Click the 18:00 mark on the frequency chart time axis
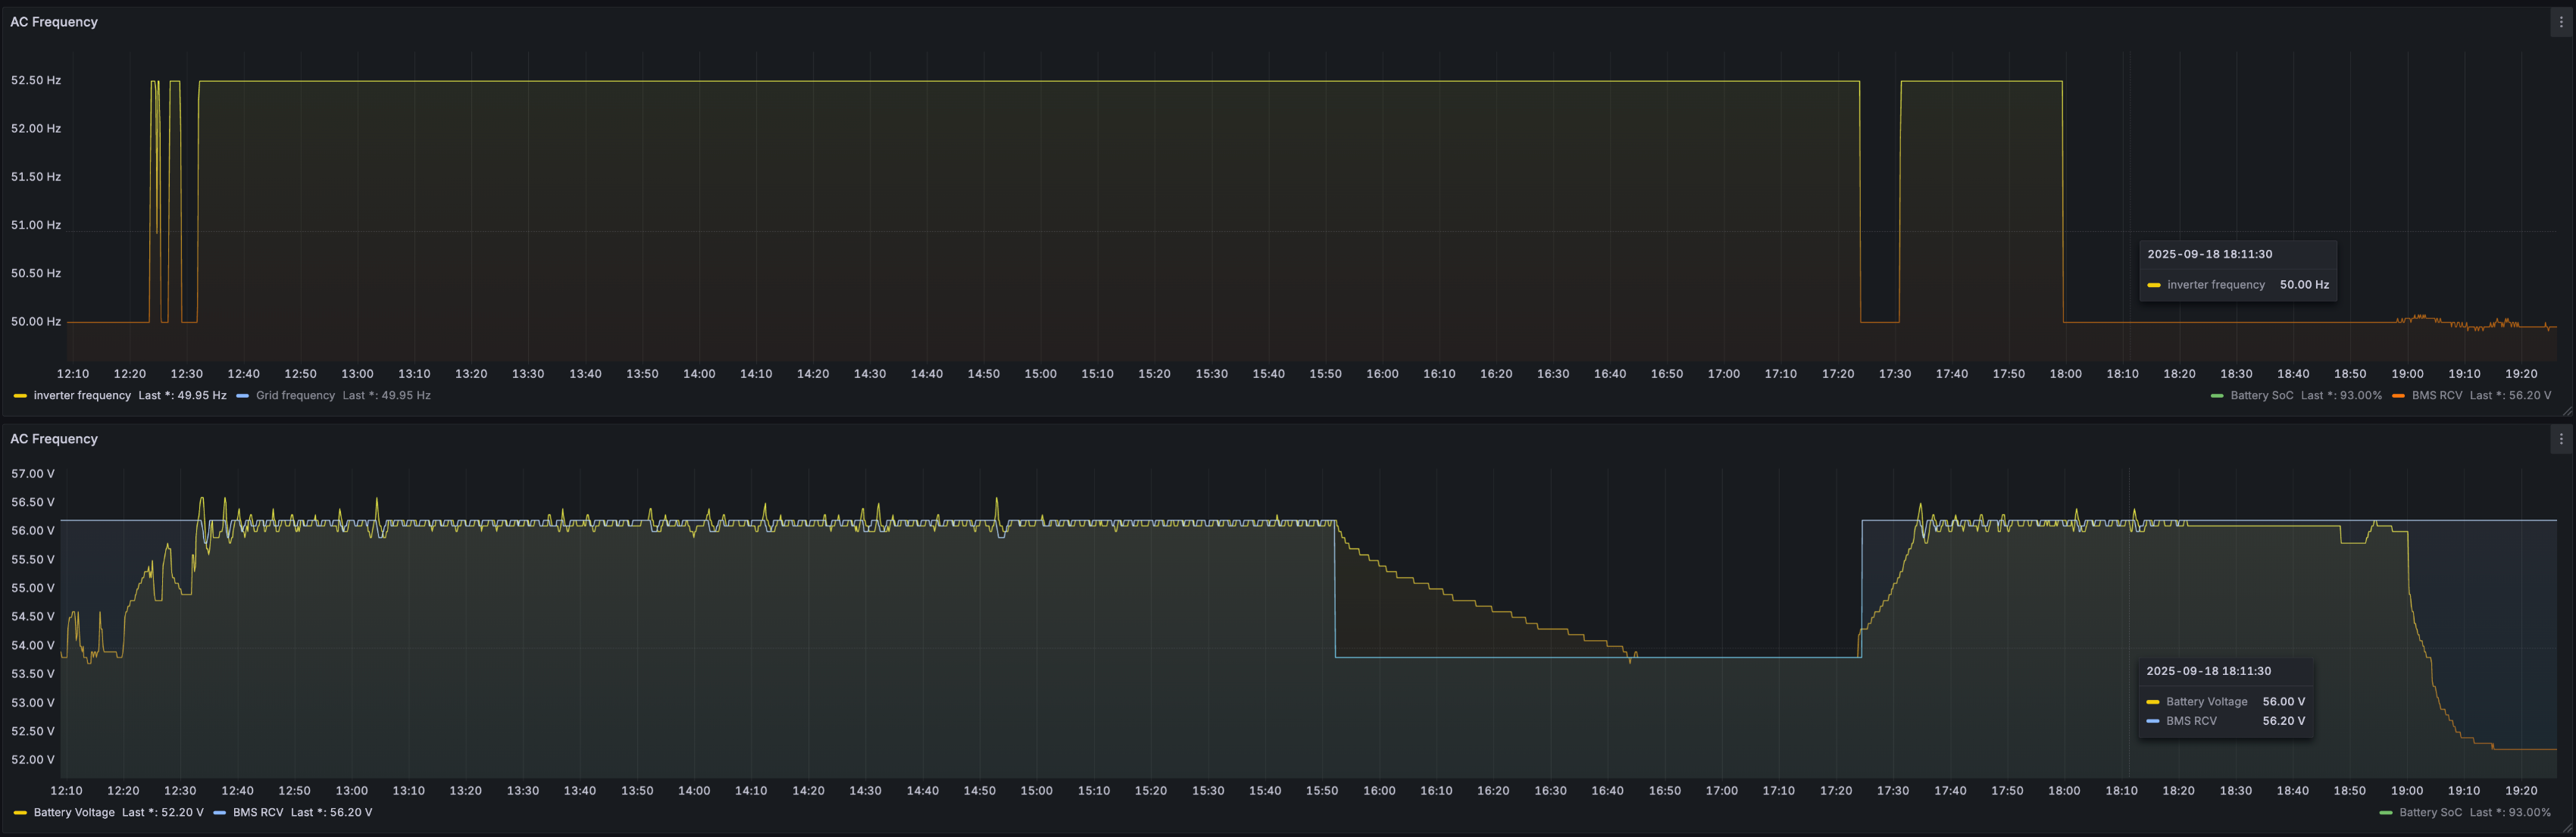Screen dimensions: 2576x837 2065,374
